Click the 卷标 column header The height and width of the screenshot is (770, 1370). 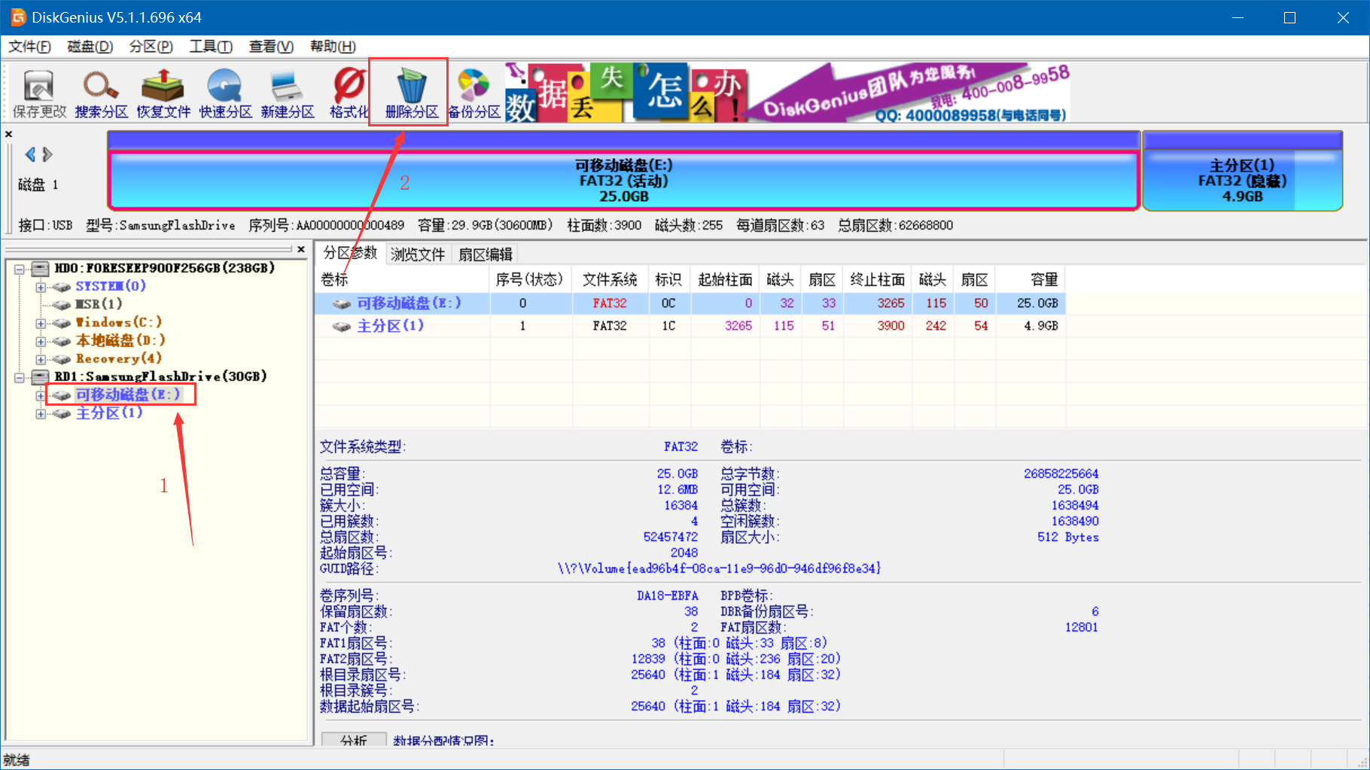pos(402,280)
